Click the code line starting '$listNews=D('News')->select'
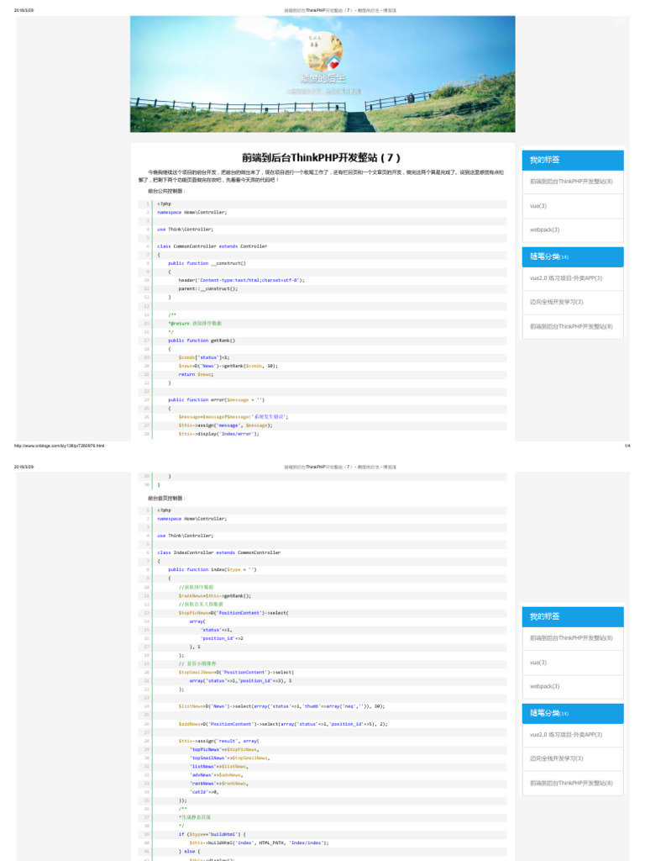The image size is (645, 861). tap(281, 706)
